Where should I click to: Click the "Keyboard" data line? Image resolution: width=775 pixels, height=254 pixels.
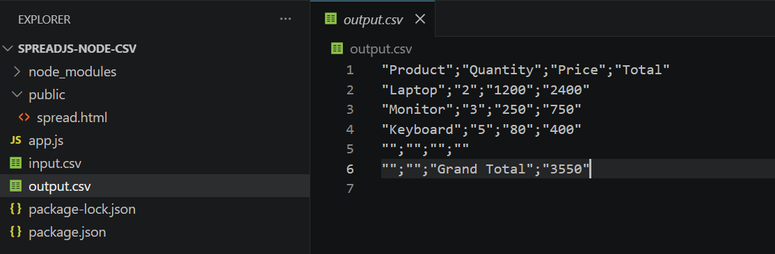coord(481,129)
